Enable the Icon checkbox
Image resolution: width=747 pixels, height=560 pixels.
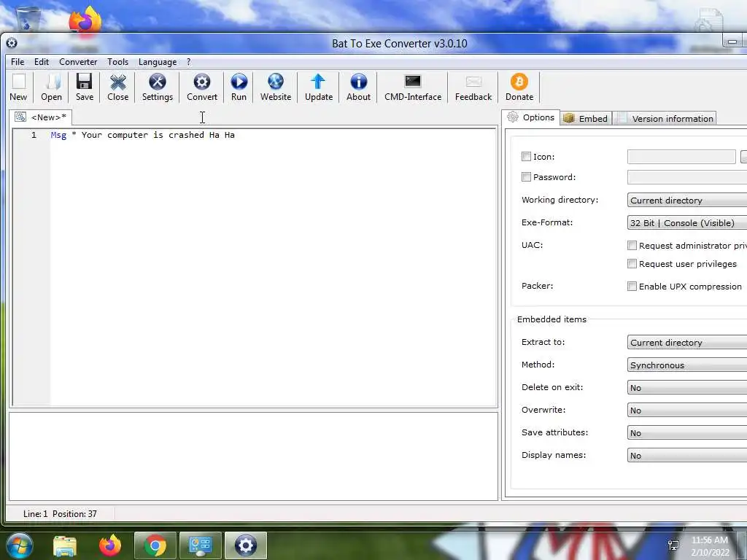pos(526,157)
